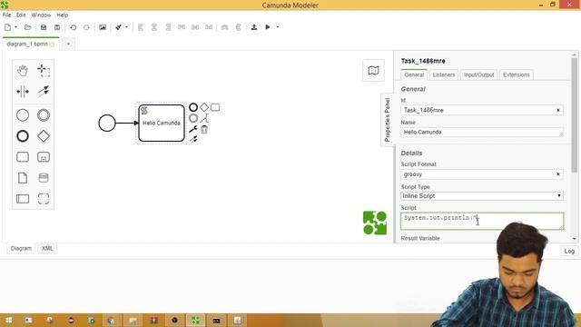Open file with the folder toolbar icon
This screenshot has width=581, height=327.
tap(27, 27)
